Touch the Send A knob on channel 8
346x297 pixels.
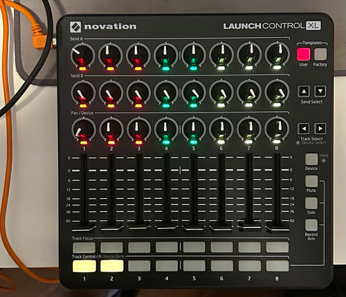click(277, 55)
